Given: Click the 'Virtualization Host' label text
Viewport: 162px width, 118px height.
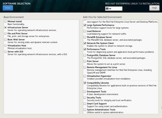Looking at the screenshot, I should point(17,45).
